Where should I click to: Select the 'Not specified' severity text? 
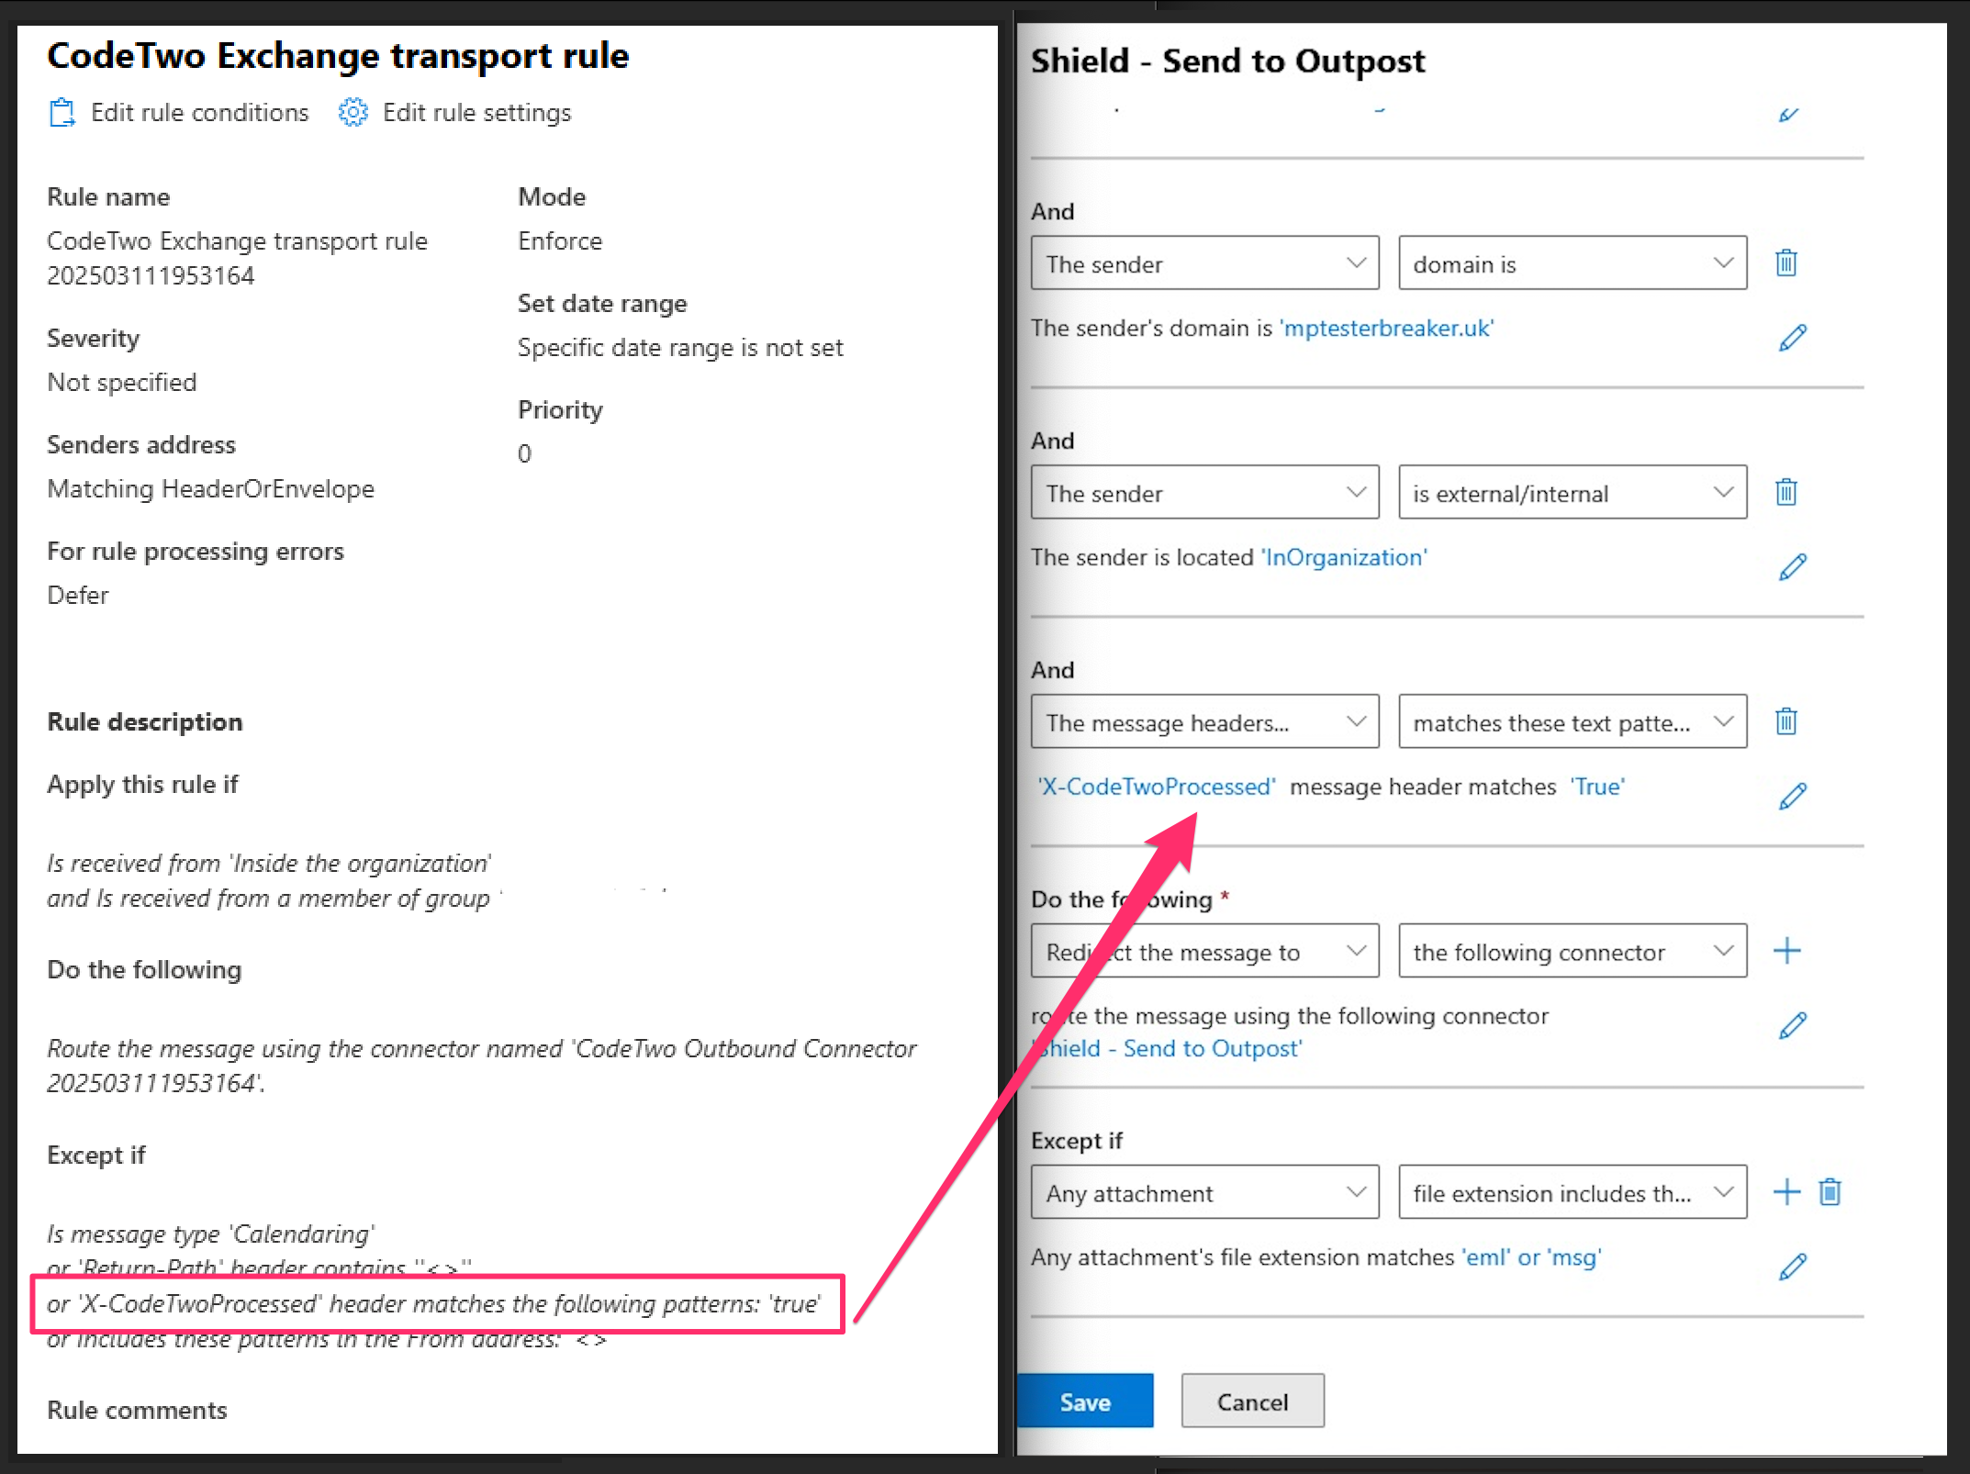(122, 383)
